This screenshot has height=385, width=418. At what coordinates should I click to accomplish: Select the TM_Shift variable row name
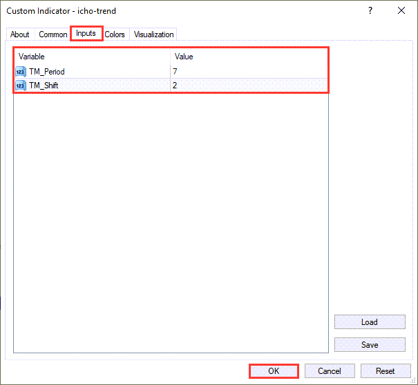44,86
